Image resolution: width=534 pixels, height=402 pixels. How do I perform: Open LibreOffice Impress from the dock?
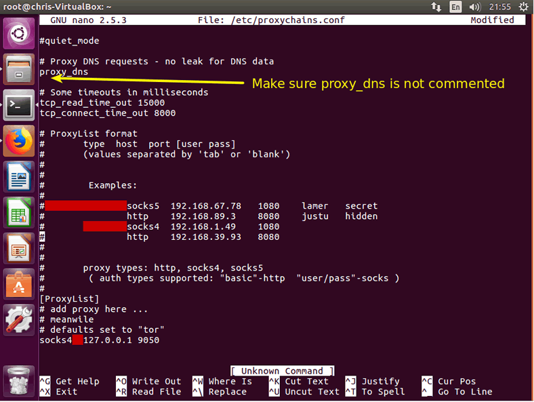[19, 248]
